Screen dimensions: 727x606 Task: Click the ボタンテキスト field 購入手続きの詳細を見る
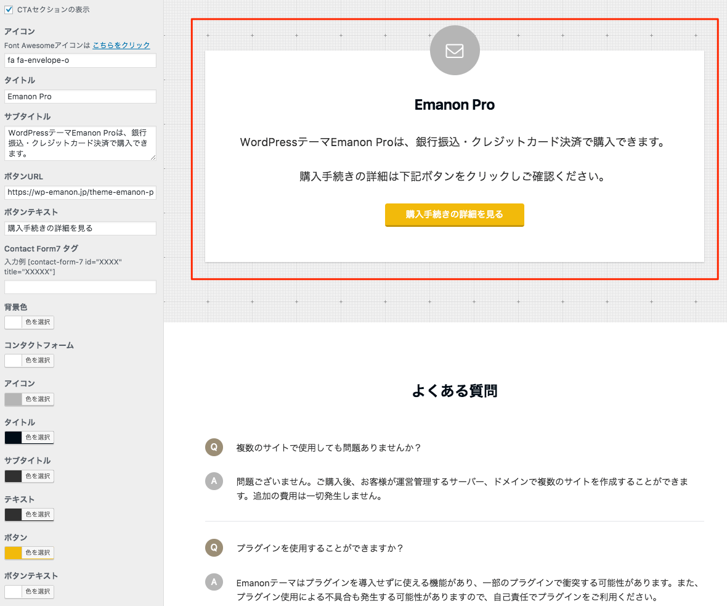pos(80,228)
